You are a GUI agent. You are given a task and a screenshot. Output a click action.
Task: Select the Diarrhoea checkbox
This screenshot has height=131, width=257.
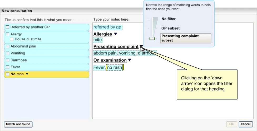pyautogui.click(x=8, y=60)
